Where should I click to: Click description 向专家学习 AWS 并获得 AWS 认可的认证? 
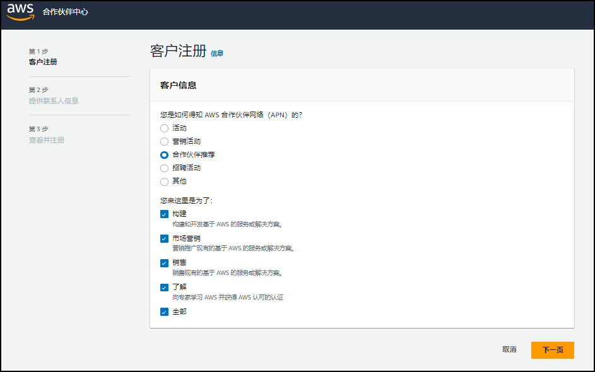pos(228,298)
